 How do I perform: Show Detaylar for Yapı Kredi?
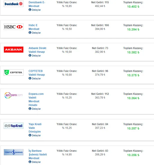[x=36, y=135]
